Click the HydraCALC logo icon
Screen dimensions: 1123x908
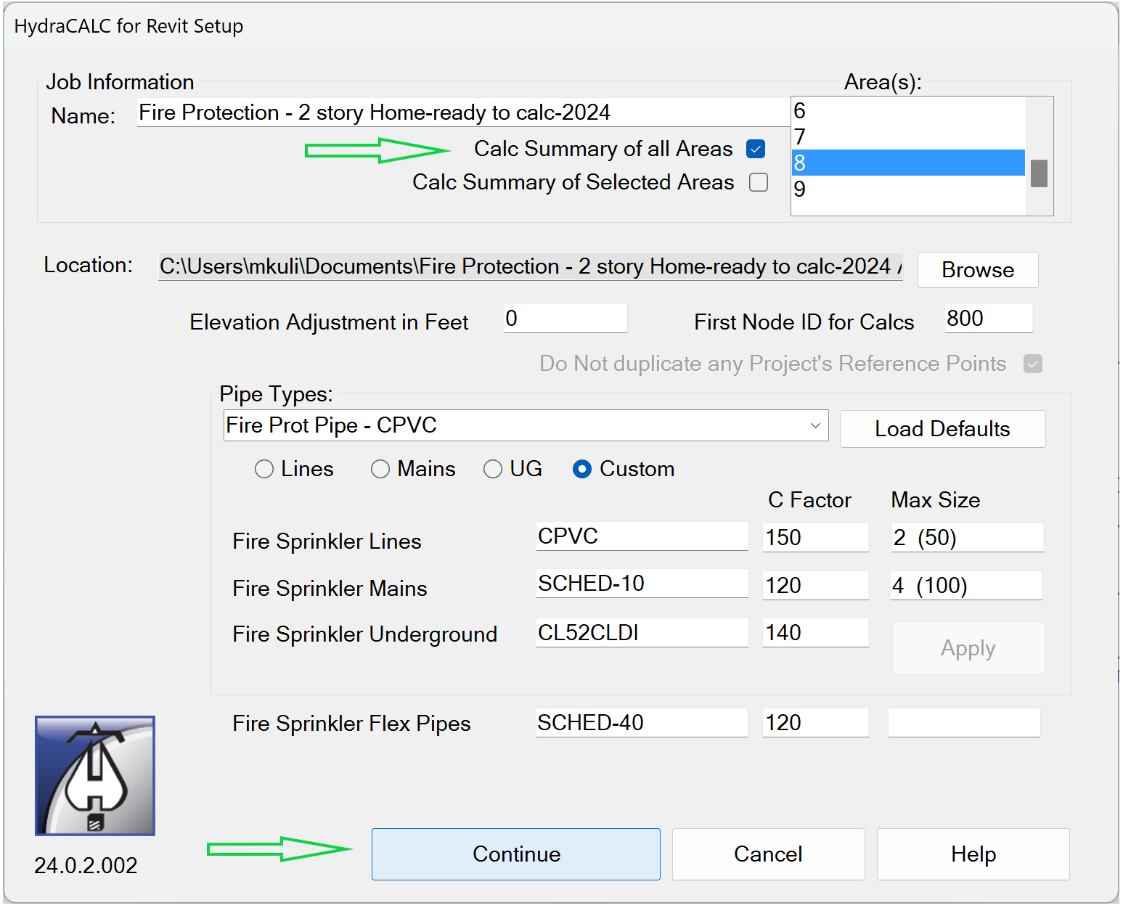95,775
